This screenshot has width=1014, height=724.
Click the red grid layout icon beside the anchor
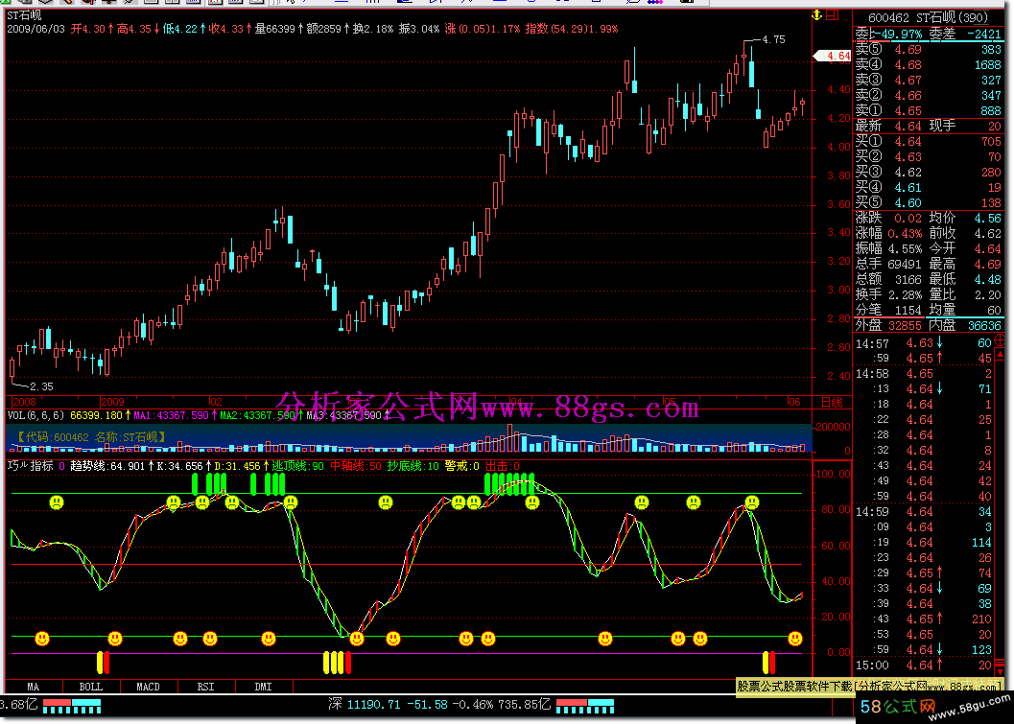(833, 15)
